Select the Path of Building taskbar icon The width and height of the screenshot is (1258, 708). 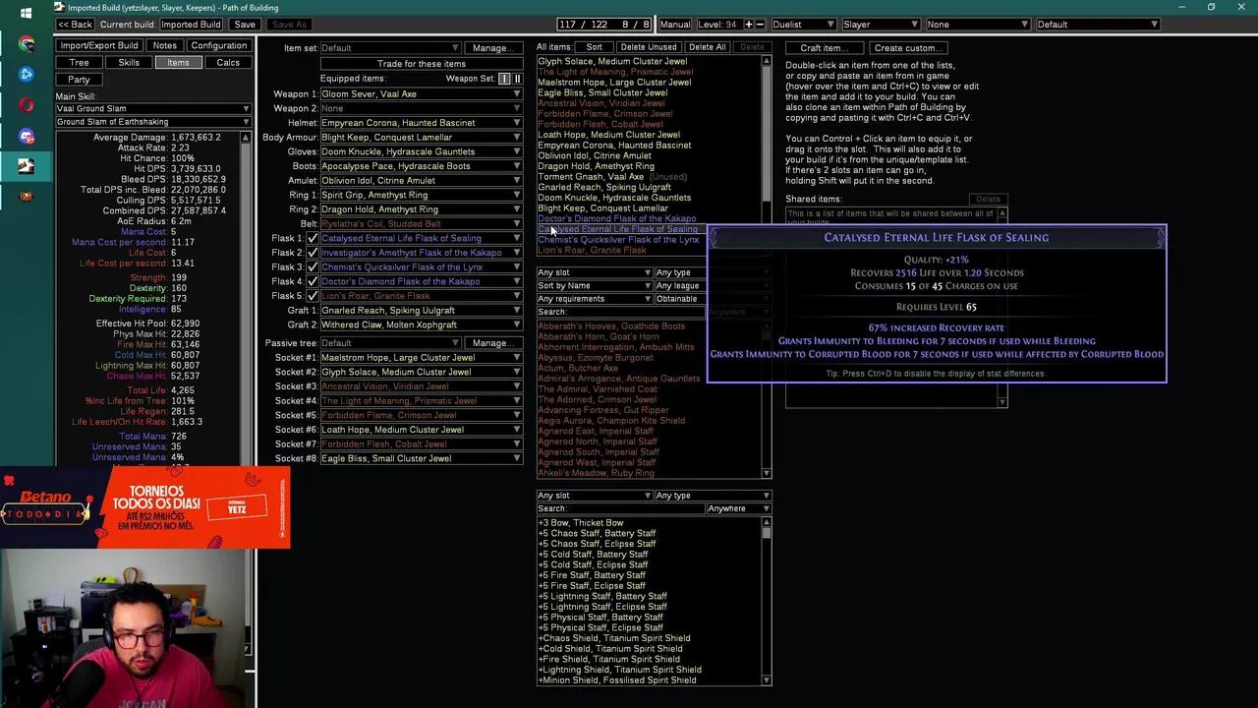click(26, 165)
